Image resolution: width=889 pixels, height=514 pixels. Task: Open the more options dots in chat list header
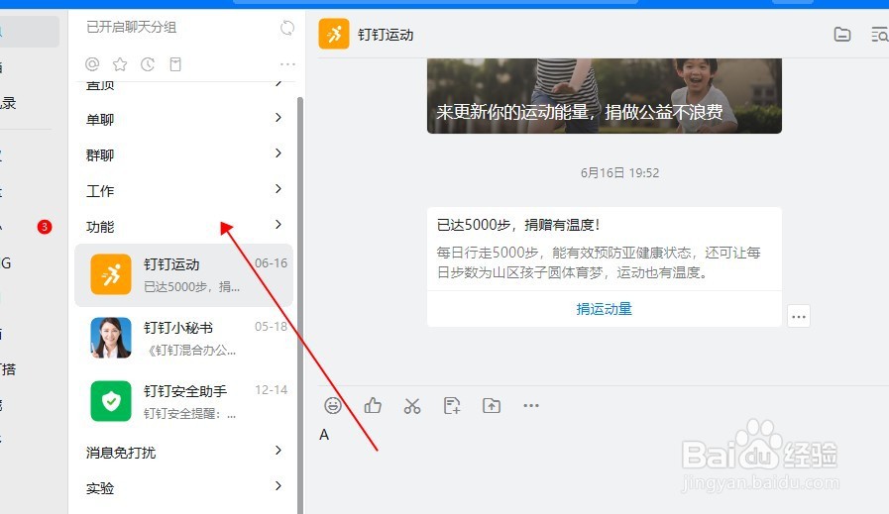pos(287,64)
